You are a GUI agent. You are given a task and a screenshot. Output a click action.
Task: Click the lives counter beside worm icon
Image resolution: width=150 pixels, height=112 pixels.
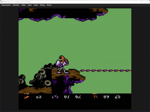pos(38,97)
